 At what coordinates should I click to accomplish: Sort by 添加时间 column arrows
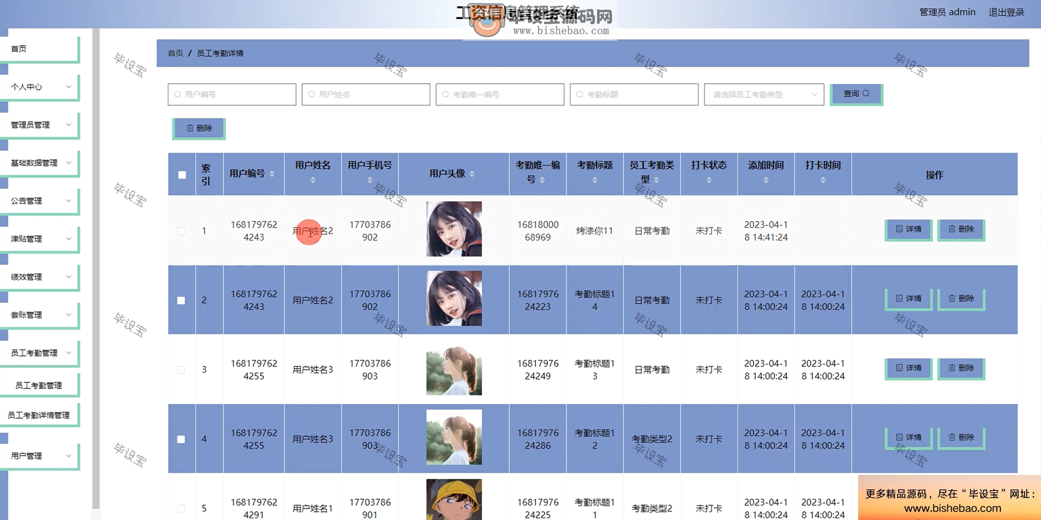[766, 180]
